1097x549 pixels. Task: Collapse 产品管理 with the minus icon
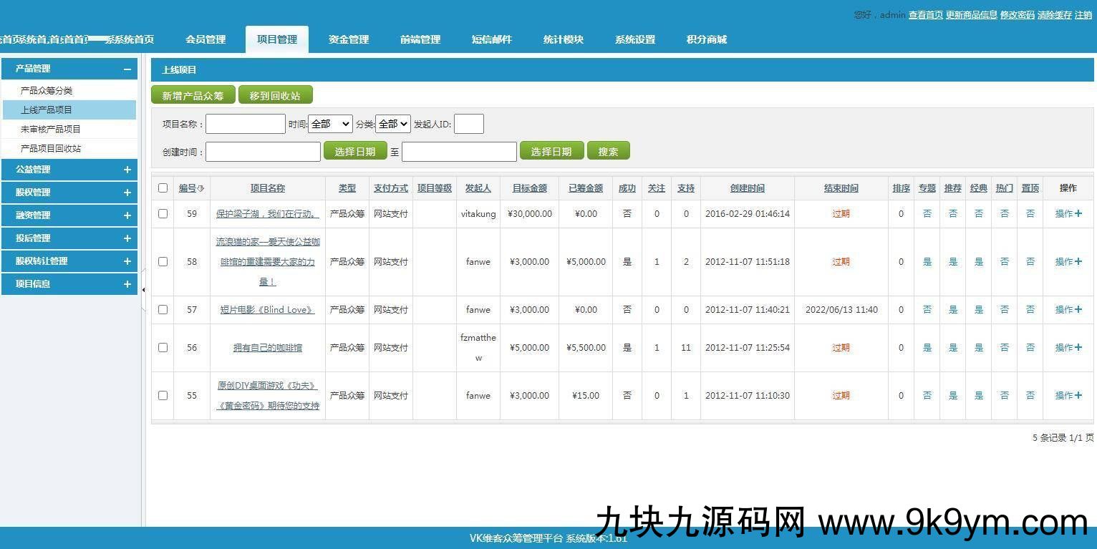tap(127, 69)
